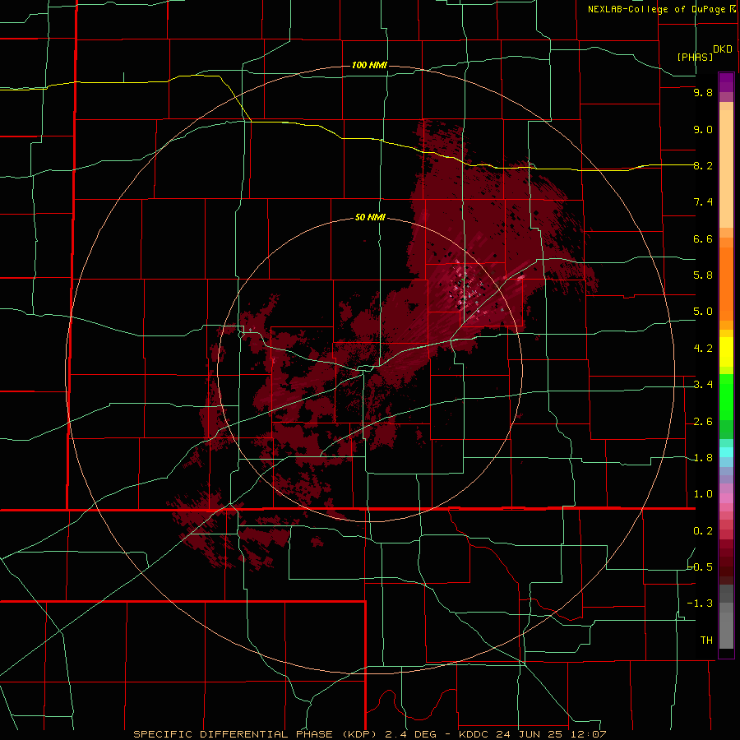Select the 9.0 scale value
Viewport: 740px width, 740px height.
point(703,129)
